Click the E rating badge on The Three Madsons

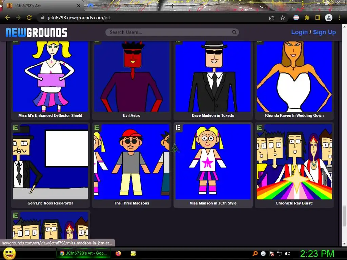(97, 128)
